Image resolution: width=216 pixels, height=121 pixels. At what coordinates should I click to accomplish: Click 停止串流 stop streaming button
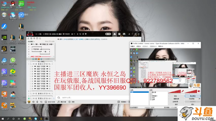click(193, 96)
